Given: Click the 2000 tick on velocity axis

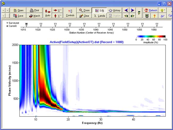Looking at the screenshot, I should (x=15, y=45).
